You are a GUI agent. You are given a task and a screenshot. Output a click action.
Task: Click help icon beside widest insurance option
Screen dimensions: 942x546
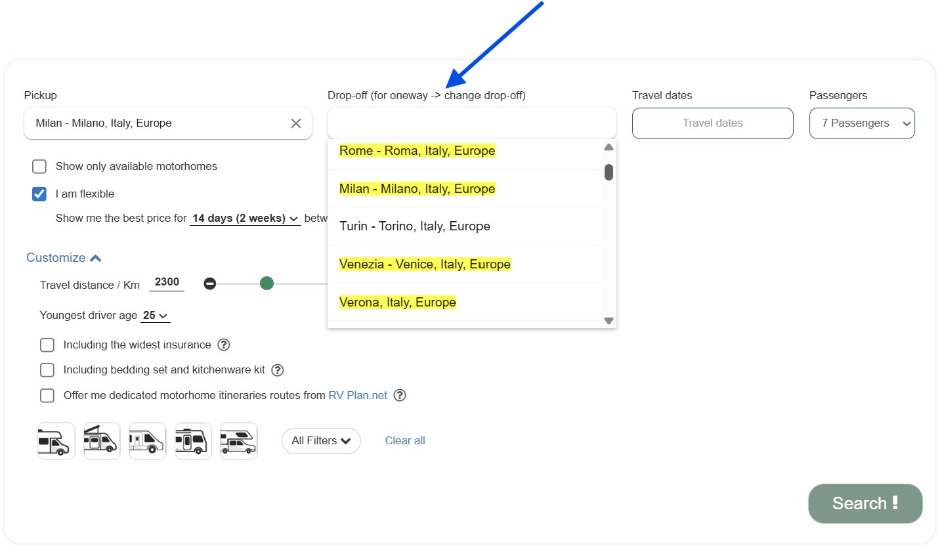224,345
